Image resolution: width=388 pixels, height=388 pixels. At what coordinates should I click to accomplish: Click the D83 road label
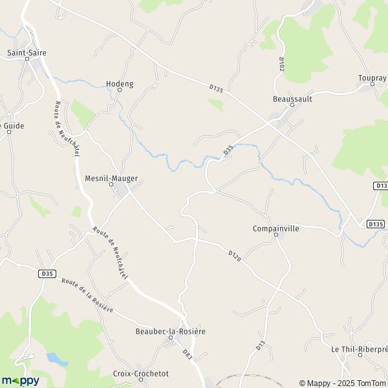(x=188, y=354)
